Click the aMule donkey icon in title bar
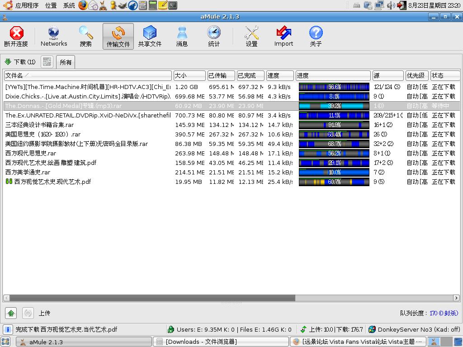463x347 pixels. 5,17
